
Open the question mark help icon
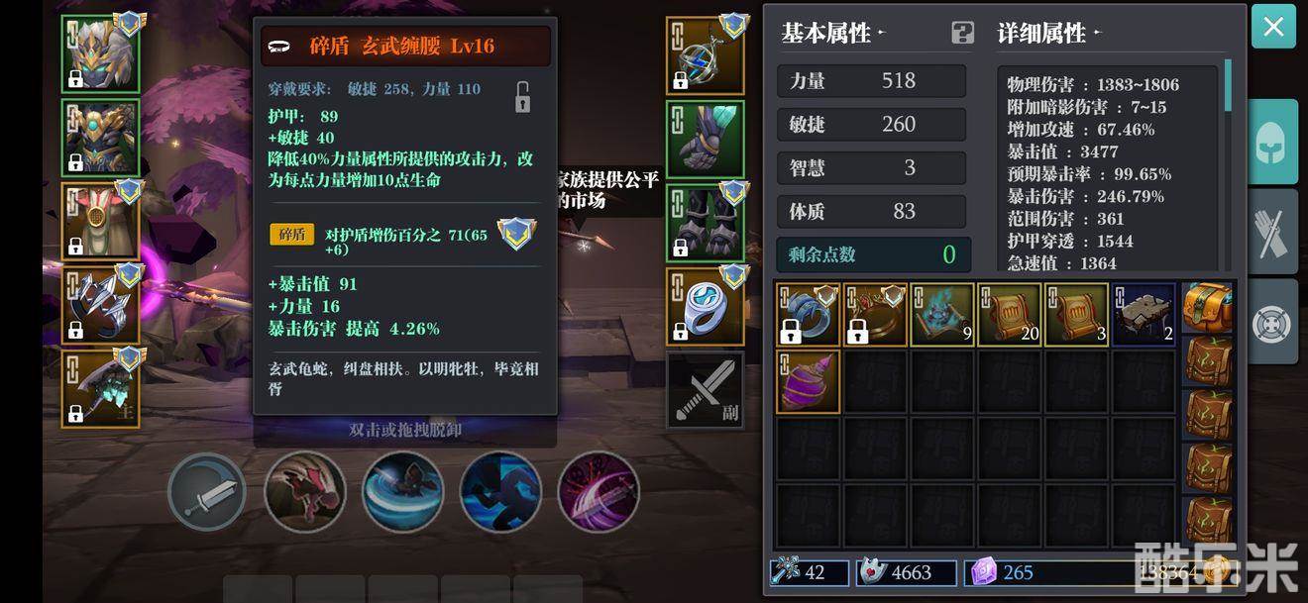point(962,33)
